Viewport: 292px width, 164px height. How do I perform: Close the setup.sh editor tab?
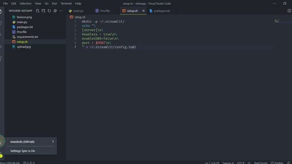143,11
